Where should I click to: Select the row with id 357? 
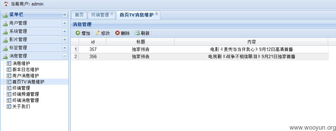pos(199,49)
